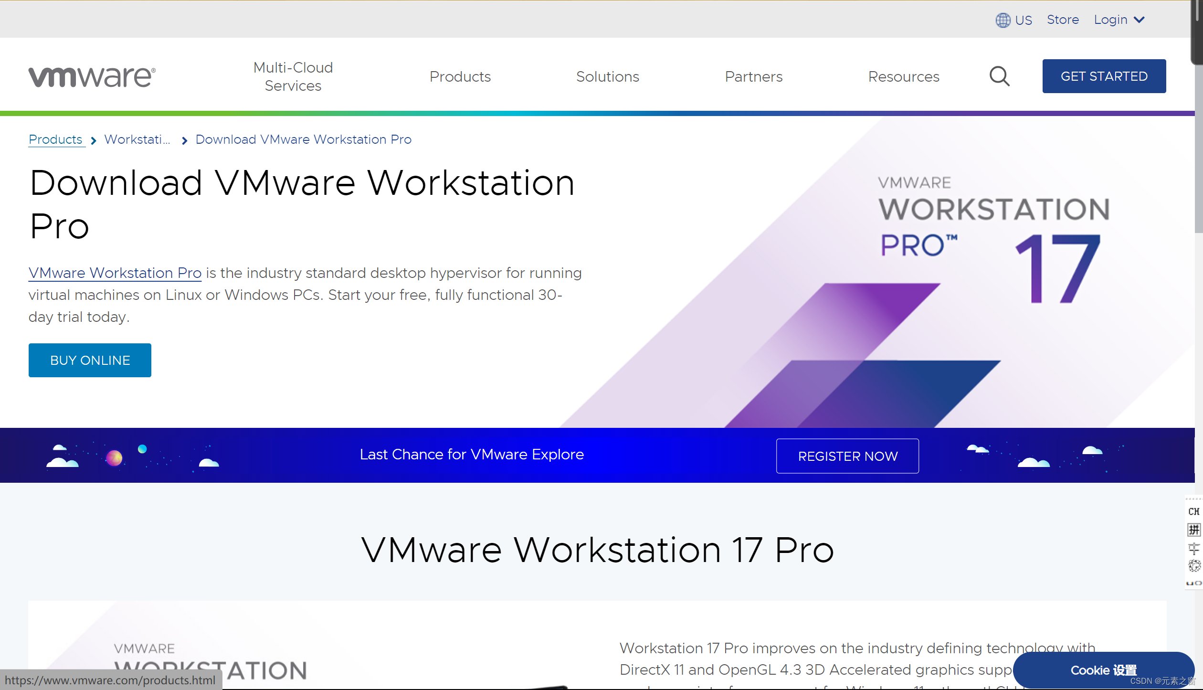Open the site search magnifier icon
The image size is (1203, 690).
[999, 76]
